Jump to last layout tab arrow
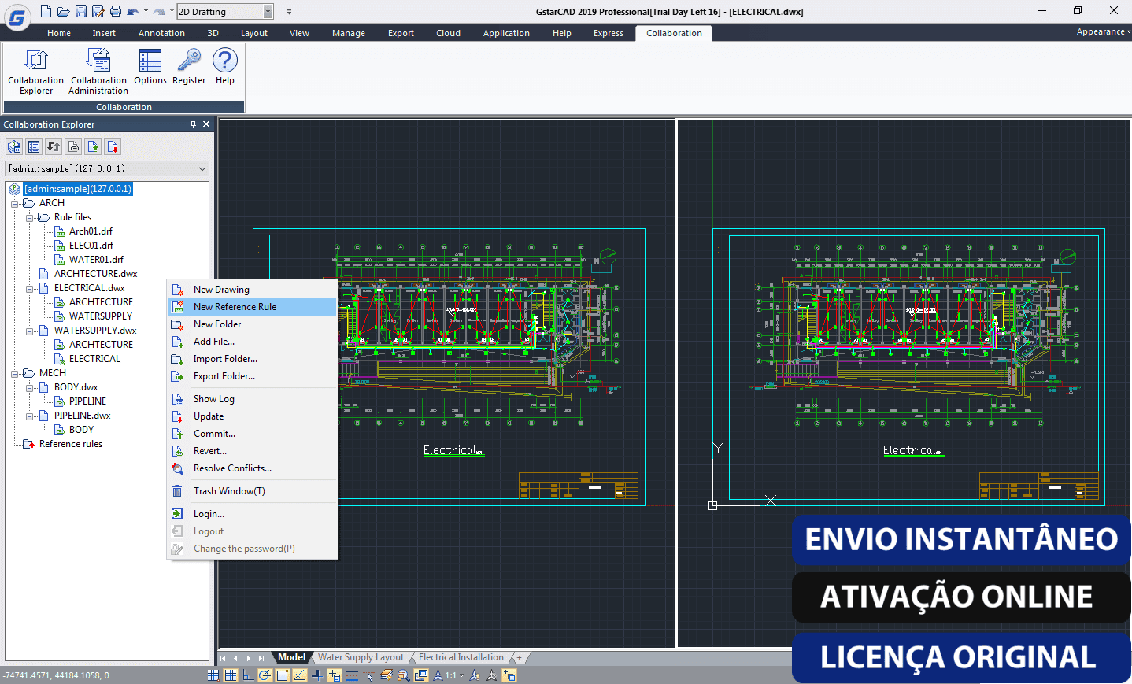Screen dimensions: 1132x684 pyautogui.click(x=261, y=658)
